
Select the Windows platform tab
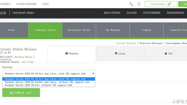(72, 53)
